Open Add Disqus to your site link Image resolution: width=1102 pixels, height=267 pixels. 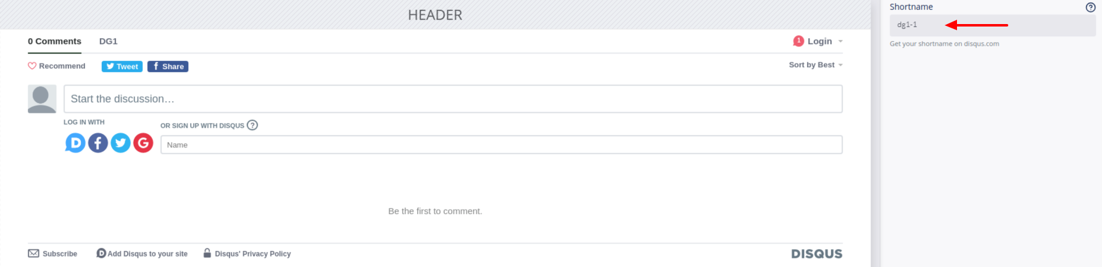[142, 253]
